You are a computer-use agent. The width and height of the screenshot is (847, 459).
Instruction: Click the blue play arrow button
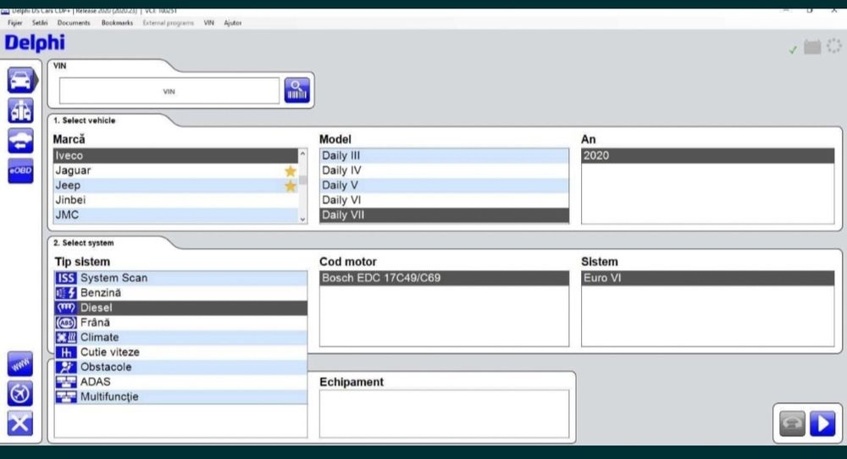[822, 423]
